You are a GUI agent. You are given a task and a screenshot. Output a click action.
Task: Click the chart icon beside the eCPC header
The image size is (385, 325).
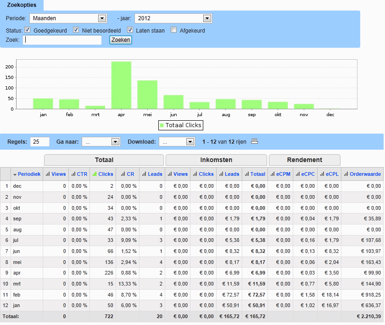point(298,174)
